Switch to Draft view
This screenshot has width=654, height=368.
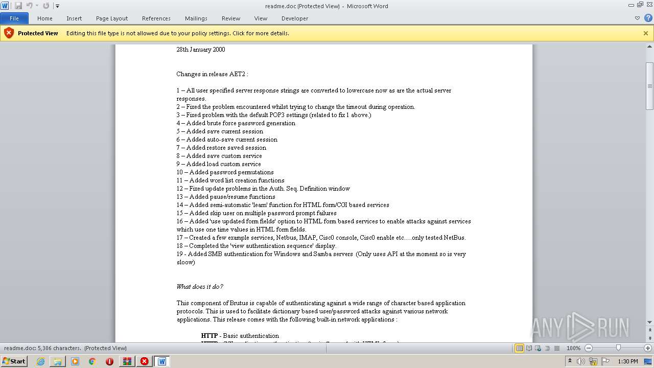tap(556, 348)
